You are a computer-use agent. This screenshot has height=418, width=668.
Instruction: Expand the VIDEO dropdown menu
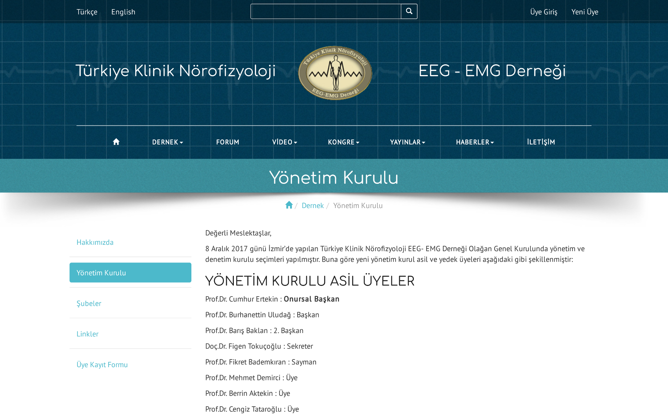(x=285, y=142)
